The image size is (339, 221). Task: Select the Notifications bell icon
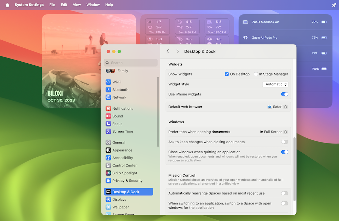(x=108, y=109)
